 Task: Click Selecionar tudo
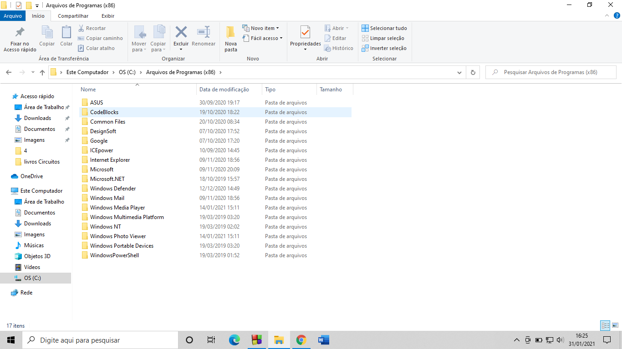384,28
